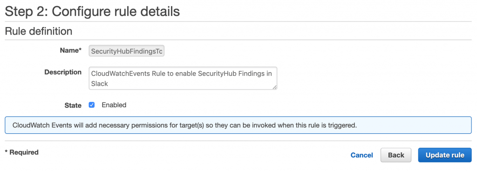Image resolution: width=477 pixels, height=171 pixels.
Task: Place cursor on word Slack in description
Action: click(x=100, y=84)
